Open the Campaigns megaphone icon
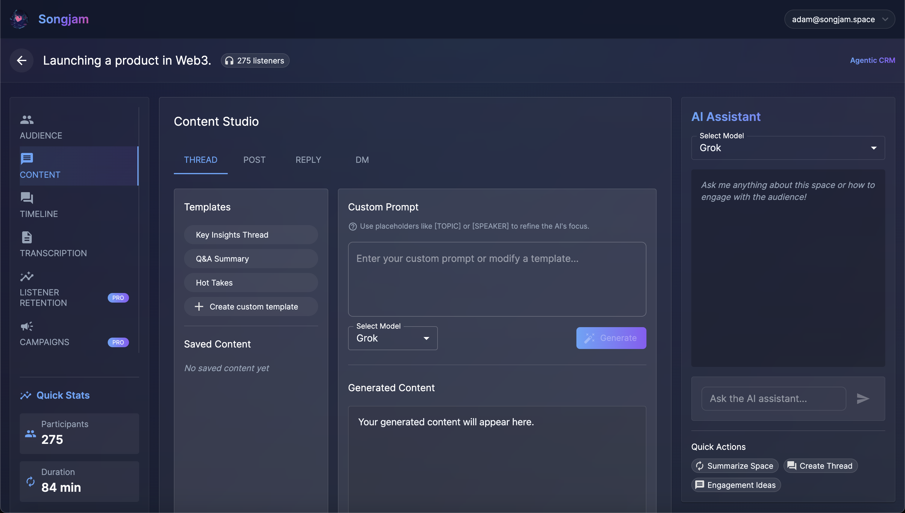The width and height of the screenshot is (905, 513). pos(27,326)
